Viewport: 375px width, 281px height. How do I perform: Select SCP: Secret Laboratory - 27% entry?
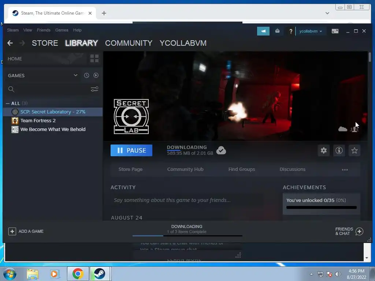coord(53,112)
